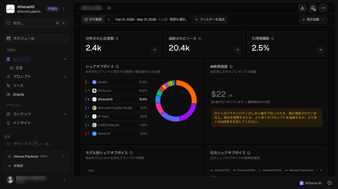Toggle Ahrefs (27.3%) legend item
The width and height of the screenshot is (338, 189).
220,170
